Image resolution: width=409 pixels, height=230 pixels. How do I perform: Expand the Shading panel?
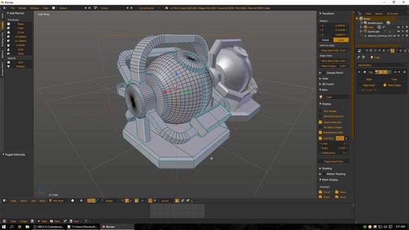[x=320, y=169]
